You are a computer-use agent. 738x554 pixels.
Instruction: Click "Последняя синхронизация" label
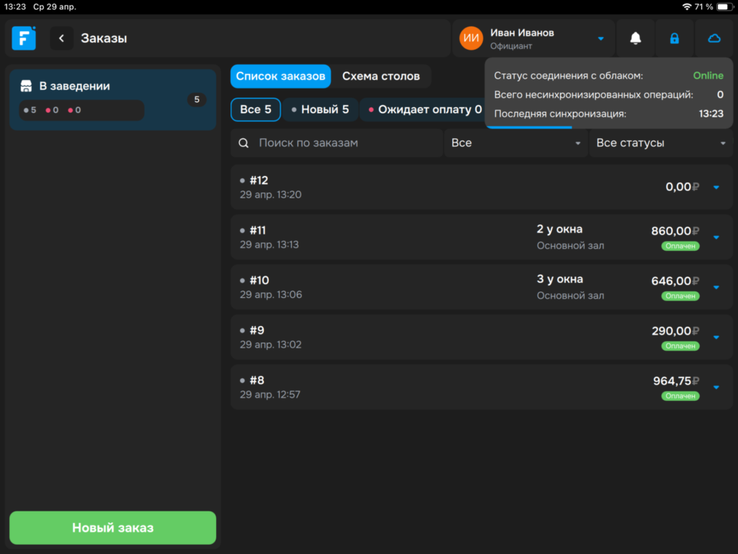[x=560, y=113]
